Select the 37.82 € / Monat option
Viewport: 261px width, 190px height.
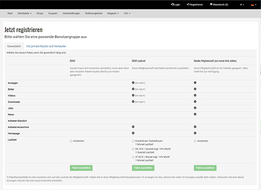(133, 157)
